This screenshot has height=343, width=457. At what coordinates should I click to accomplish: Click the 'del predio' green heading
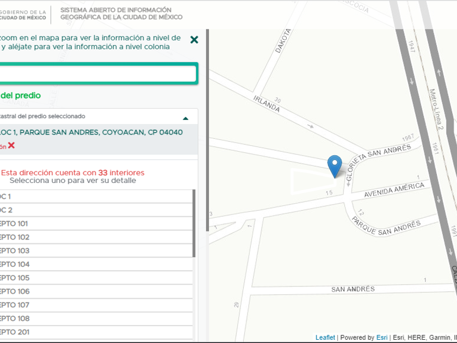[21, 96]
